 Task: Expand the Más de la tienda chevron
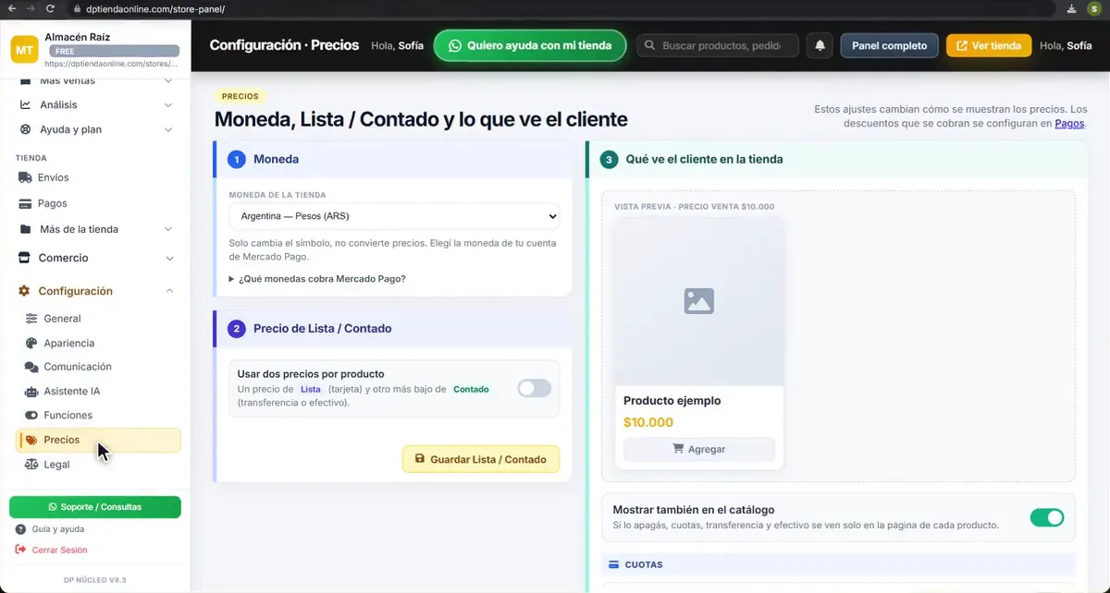[x=167, y=229]
